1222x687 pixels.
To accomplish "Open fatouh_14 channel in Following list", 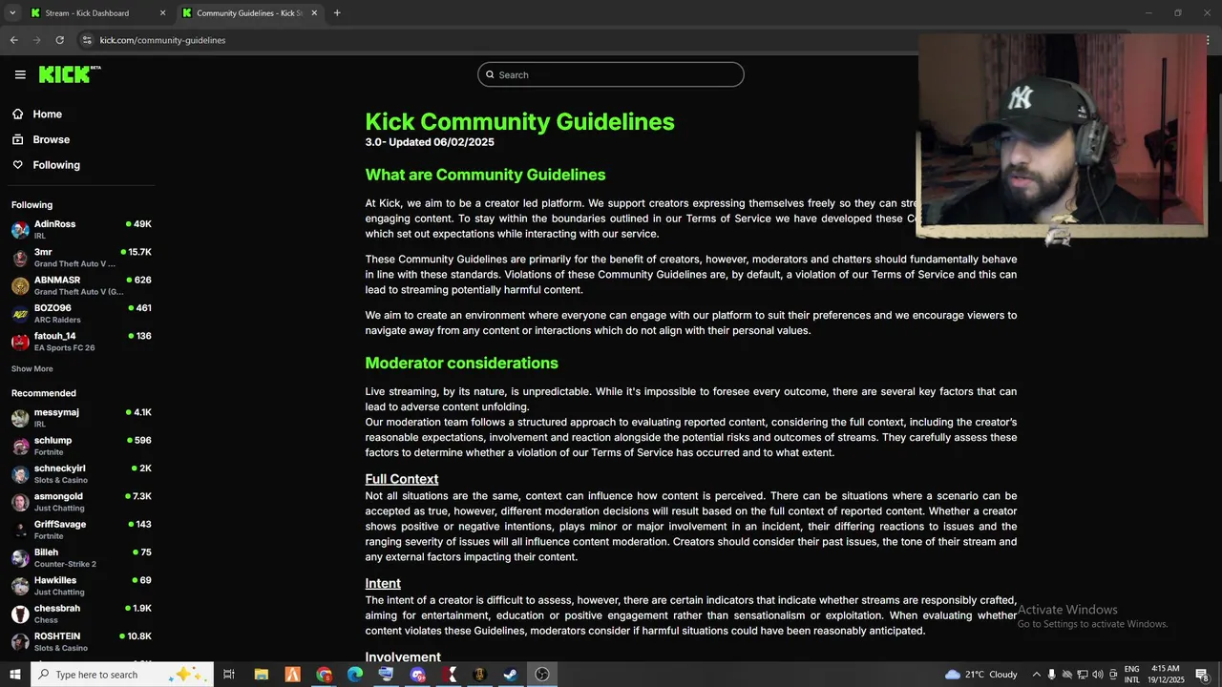I will click(x=81, y=342).
